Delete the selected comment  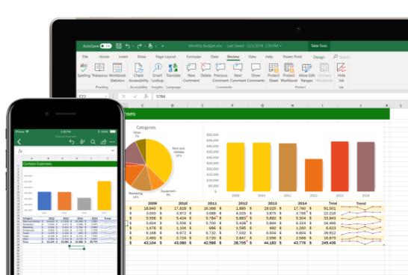[x=205, y=70]
